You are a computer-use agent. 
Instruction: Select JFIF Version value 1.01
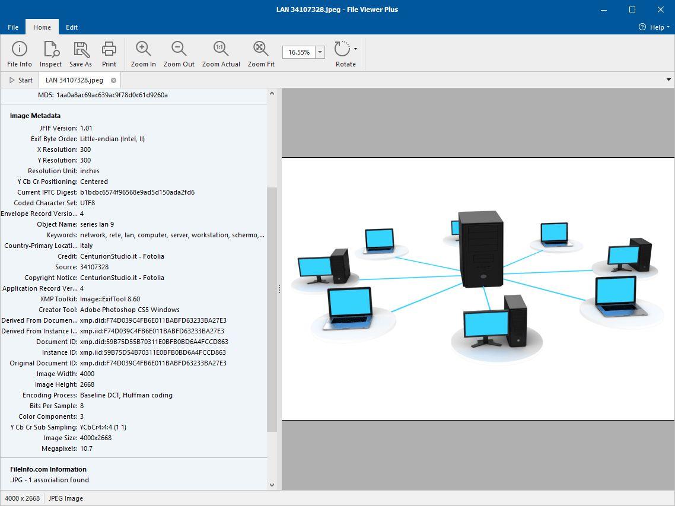click(86, 128)
